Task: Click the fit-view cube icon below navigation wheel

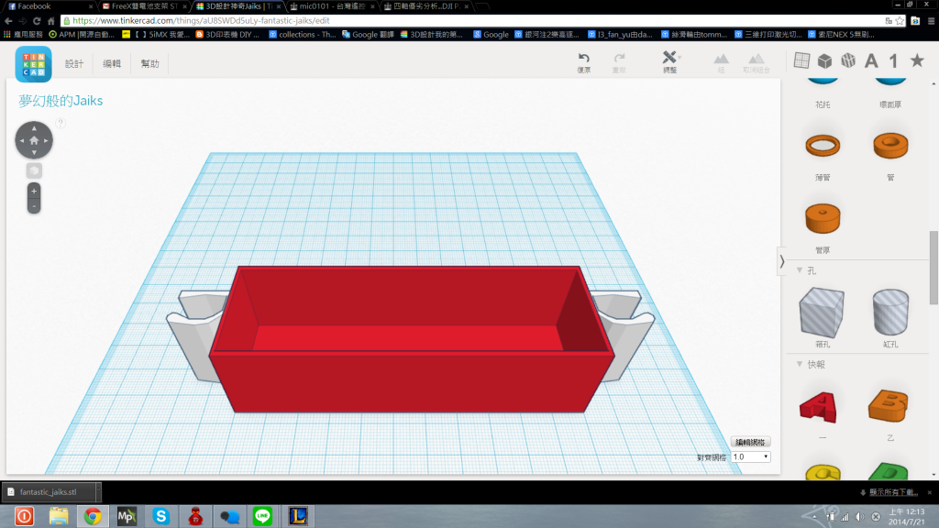Action: 34,170
